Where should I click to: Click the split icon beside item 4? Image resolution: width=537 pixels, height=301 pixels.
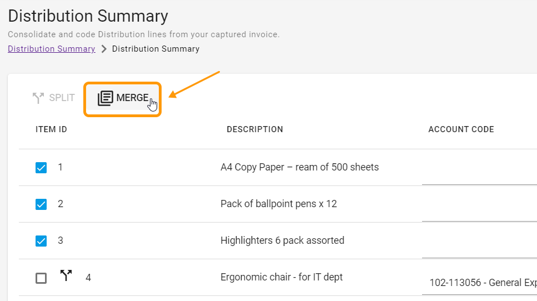pyautogui.click(x=66, y=275)
